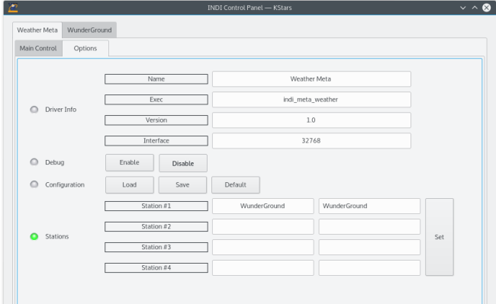496x304 pixels.
Task: Click Station #2 current value field
Action: tap(262, 226)
